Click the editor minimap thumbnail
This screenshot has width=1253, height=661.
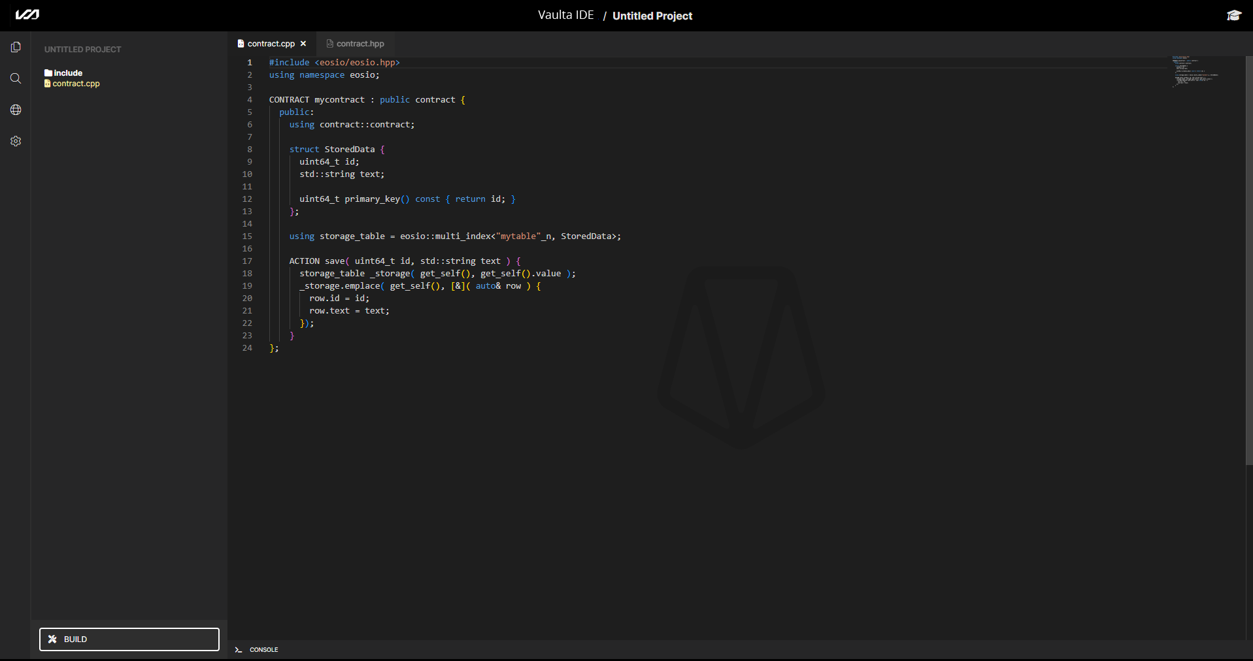(x=1196, y=72)
